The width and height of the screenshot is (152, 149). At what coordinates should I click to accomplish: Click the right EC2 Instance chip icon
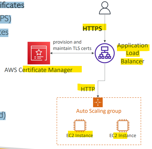tap(123, 126)
